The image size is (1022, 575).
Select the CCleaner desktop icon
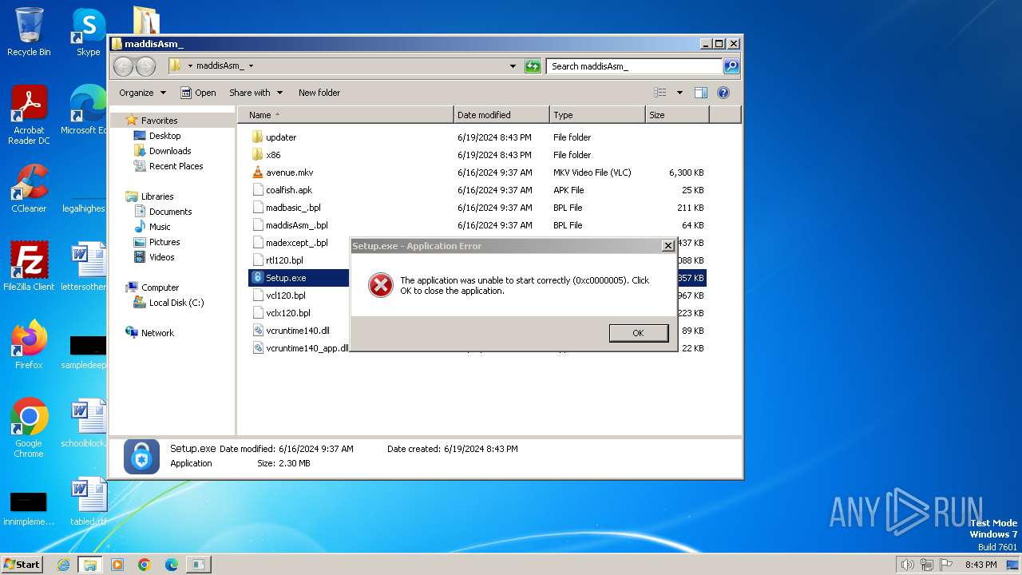[x=29, y=189]
